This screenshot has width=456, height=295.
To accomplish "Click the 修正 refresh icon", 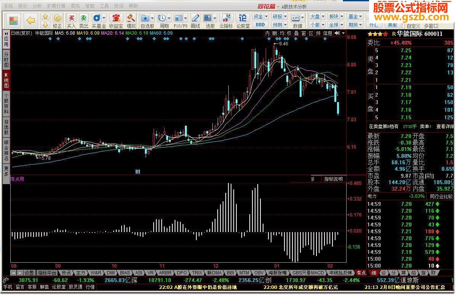I will tap(58, 18).
